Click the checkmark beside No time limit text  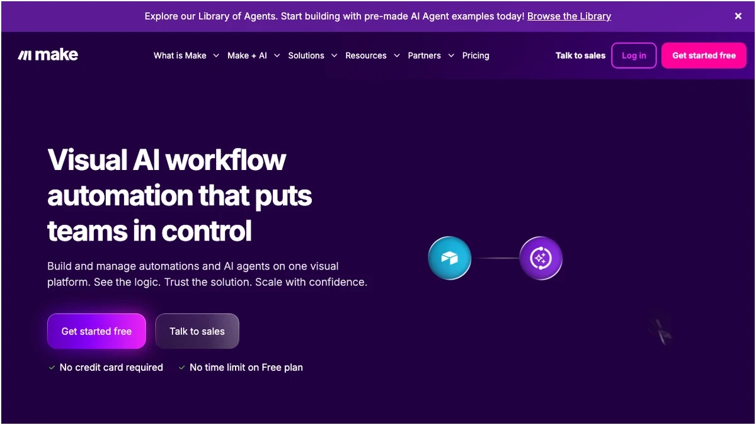point(182,367)
